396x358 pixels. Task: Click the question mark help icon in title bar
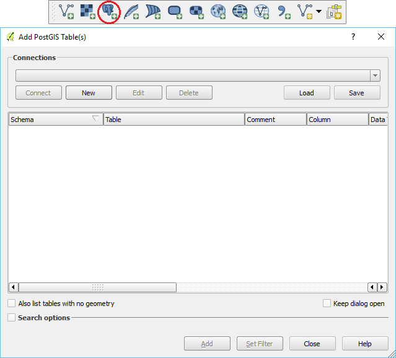click(x=353, y=37)
